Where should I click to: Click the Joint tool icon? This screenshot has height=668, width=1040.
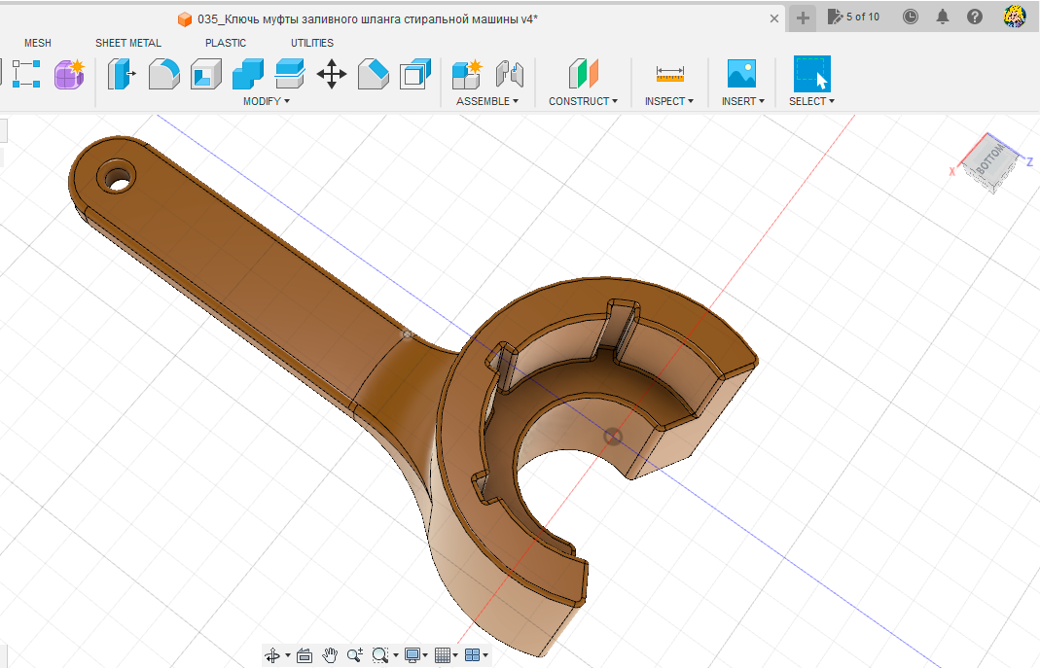(510, 74)
